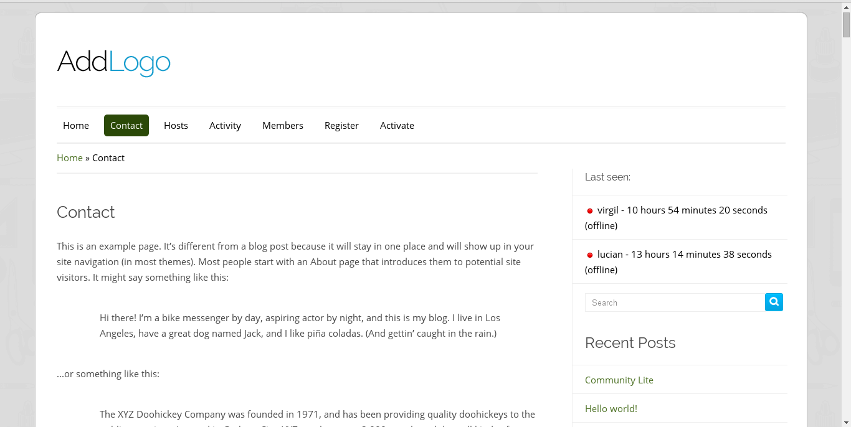Open the Activate menu item
This screenshot has width=851, height=427.
pos(397,125)
